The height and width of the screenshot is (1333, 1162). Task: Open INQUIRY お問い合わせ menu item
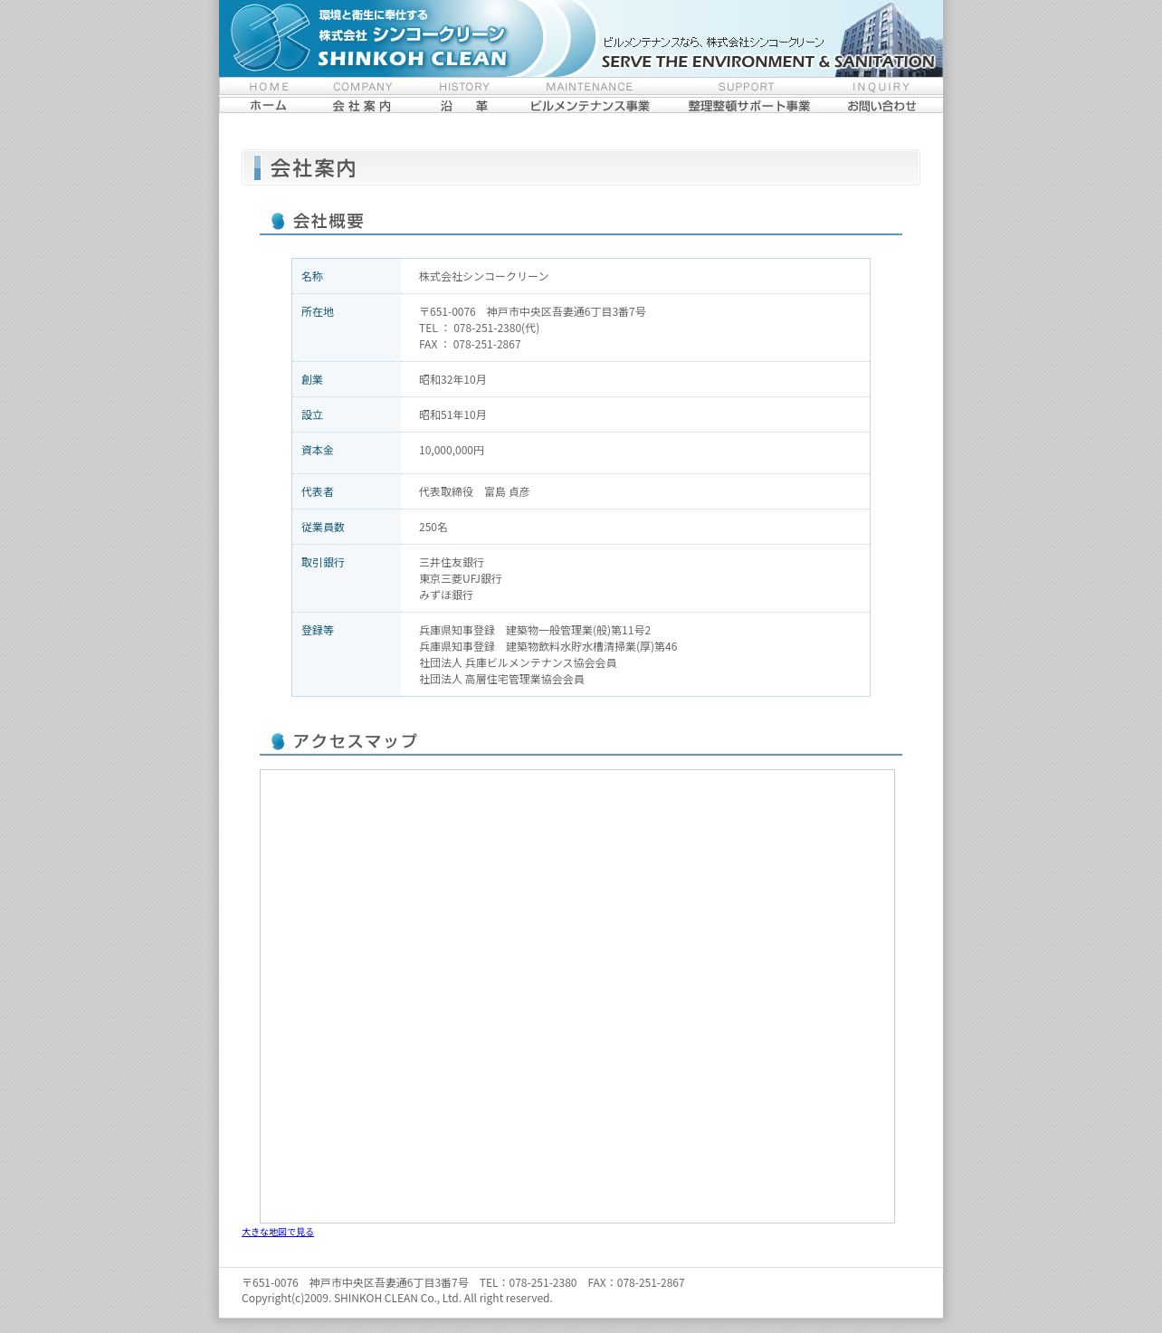pyautogui.click(x=881, y=96)
